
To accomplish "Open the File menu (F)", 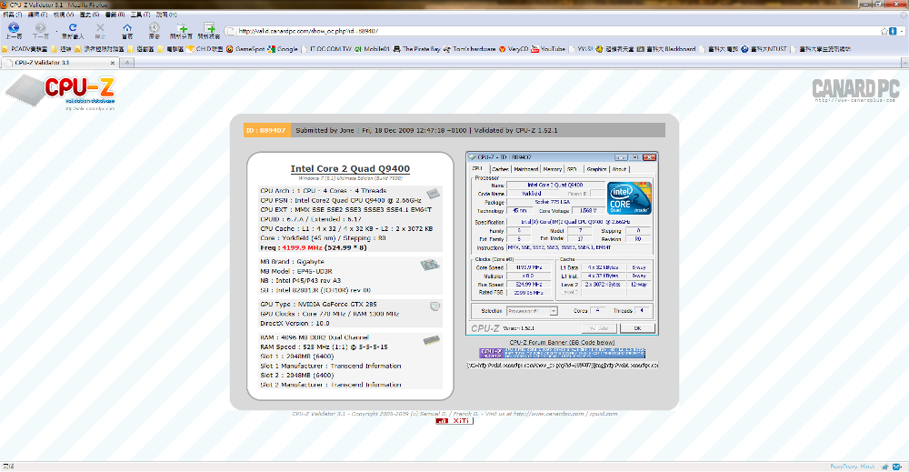I will coord(12,15).
